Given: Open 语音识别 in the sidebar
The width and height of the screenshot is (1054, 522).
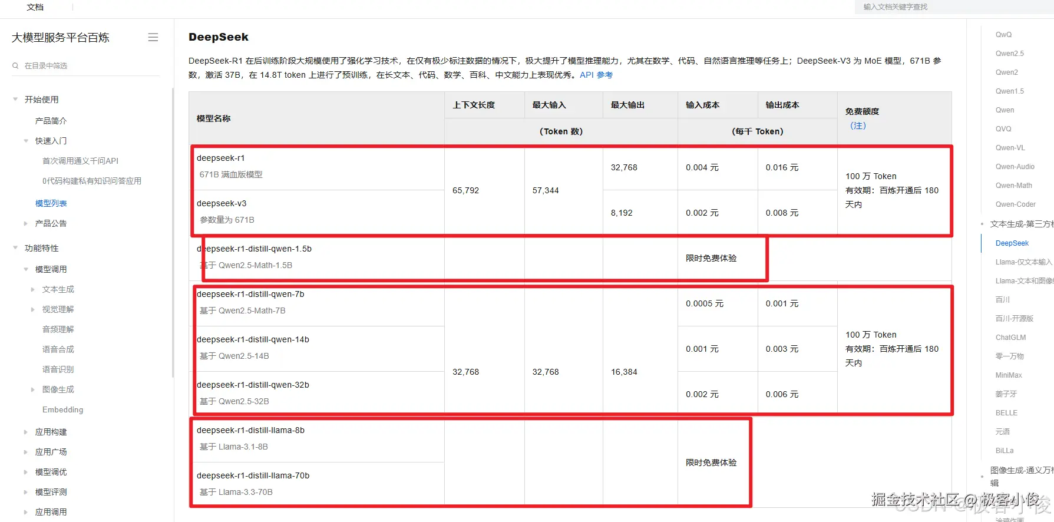Looking at the screenshot, I should (x=58, y=369).
